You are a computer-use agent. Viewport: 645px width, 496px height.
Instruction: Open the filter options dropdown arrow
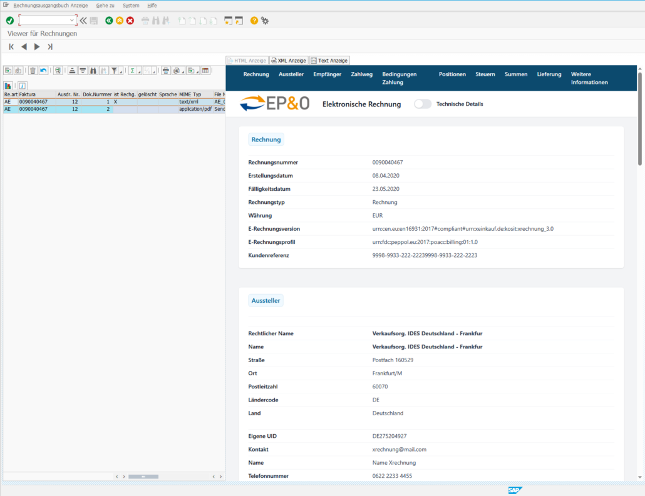point(121,72)
